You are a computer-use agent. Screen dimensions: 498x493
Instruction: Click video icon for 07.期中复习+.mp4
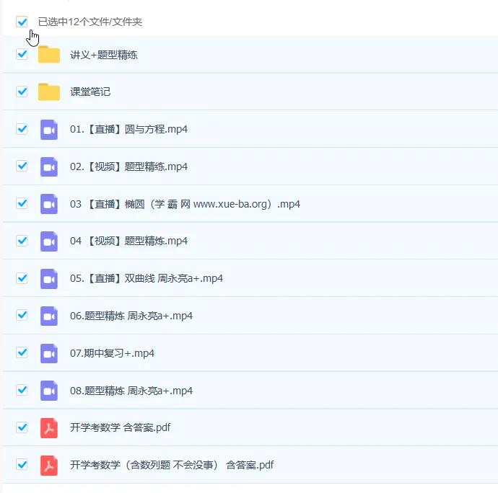[x=49, y=353]
